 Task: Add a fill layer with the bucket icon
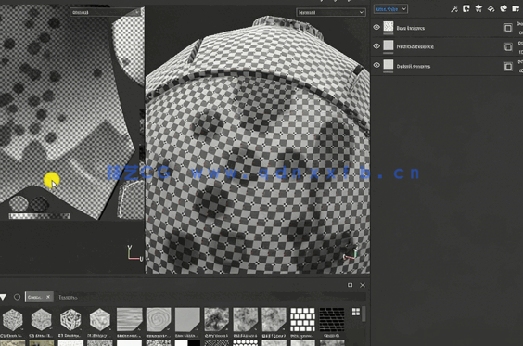point(491,8)
